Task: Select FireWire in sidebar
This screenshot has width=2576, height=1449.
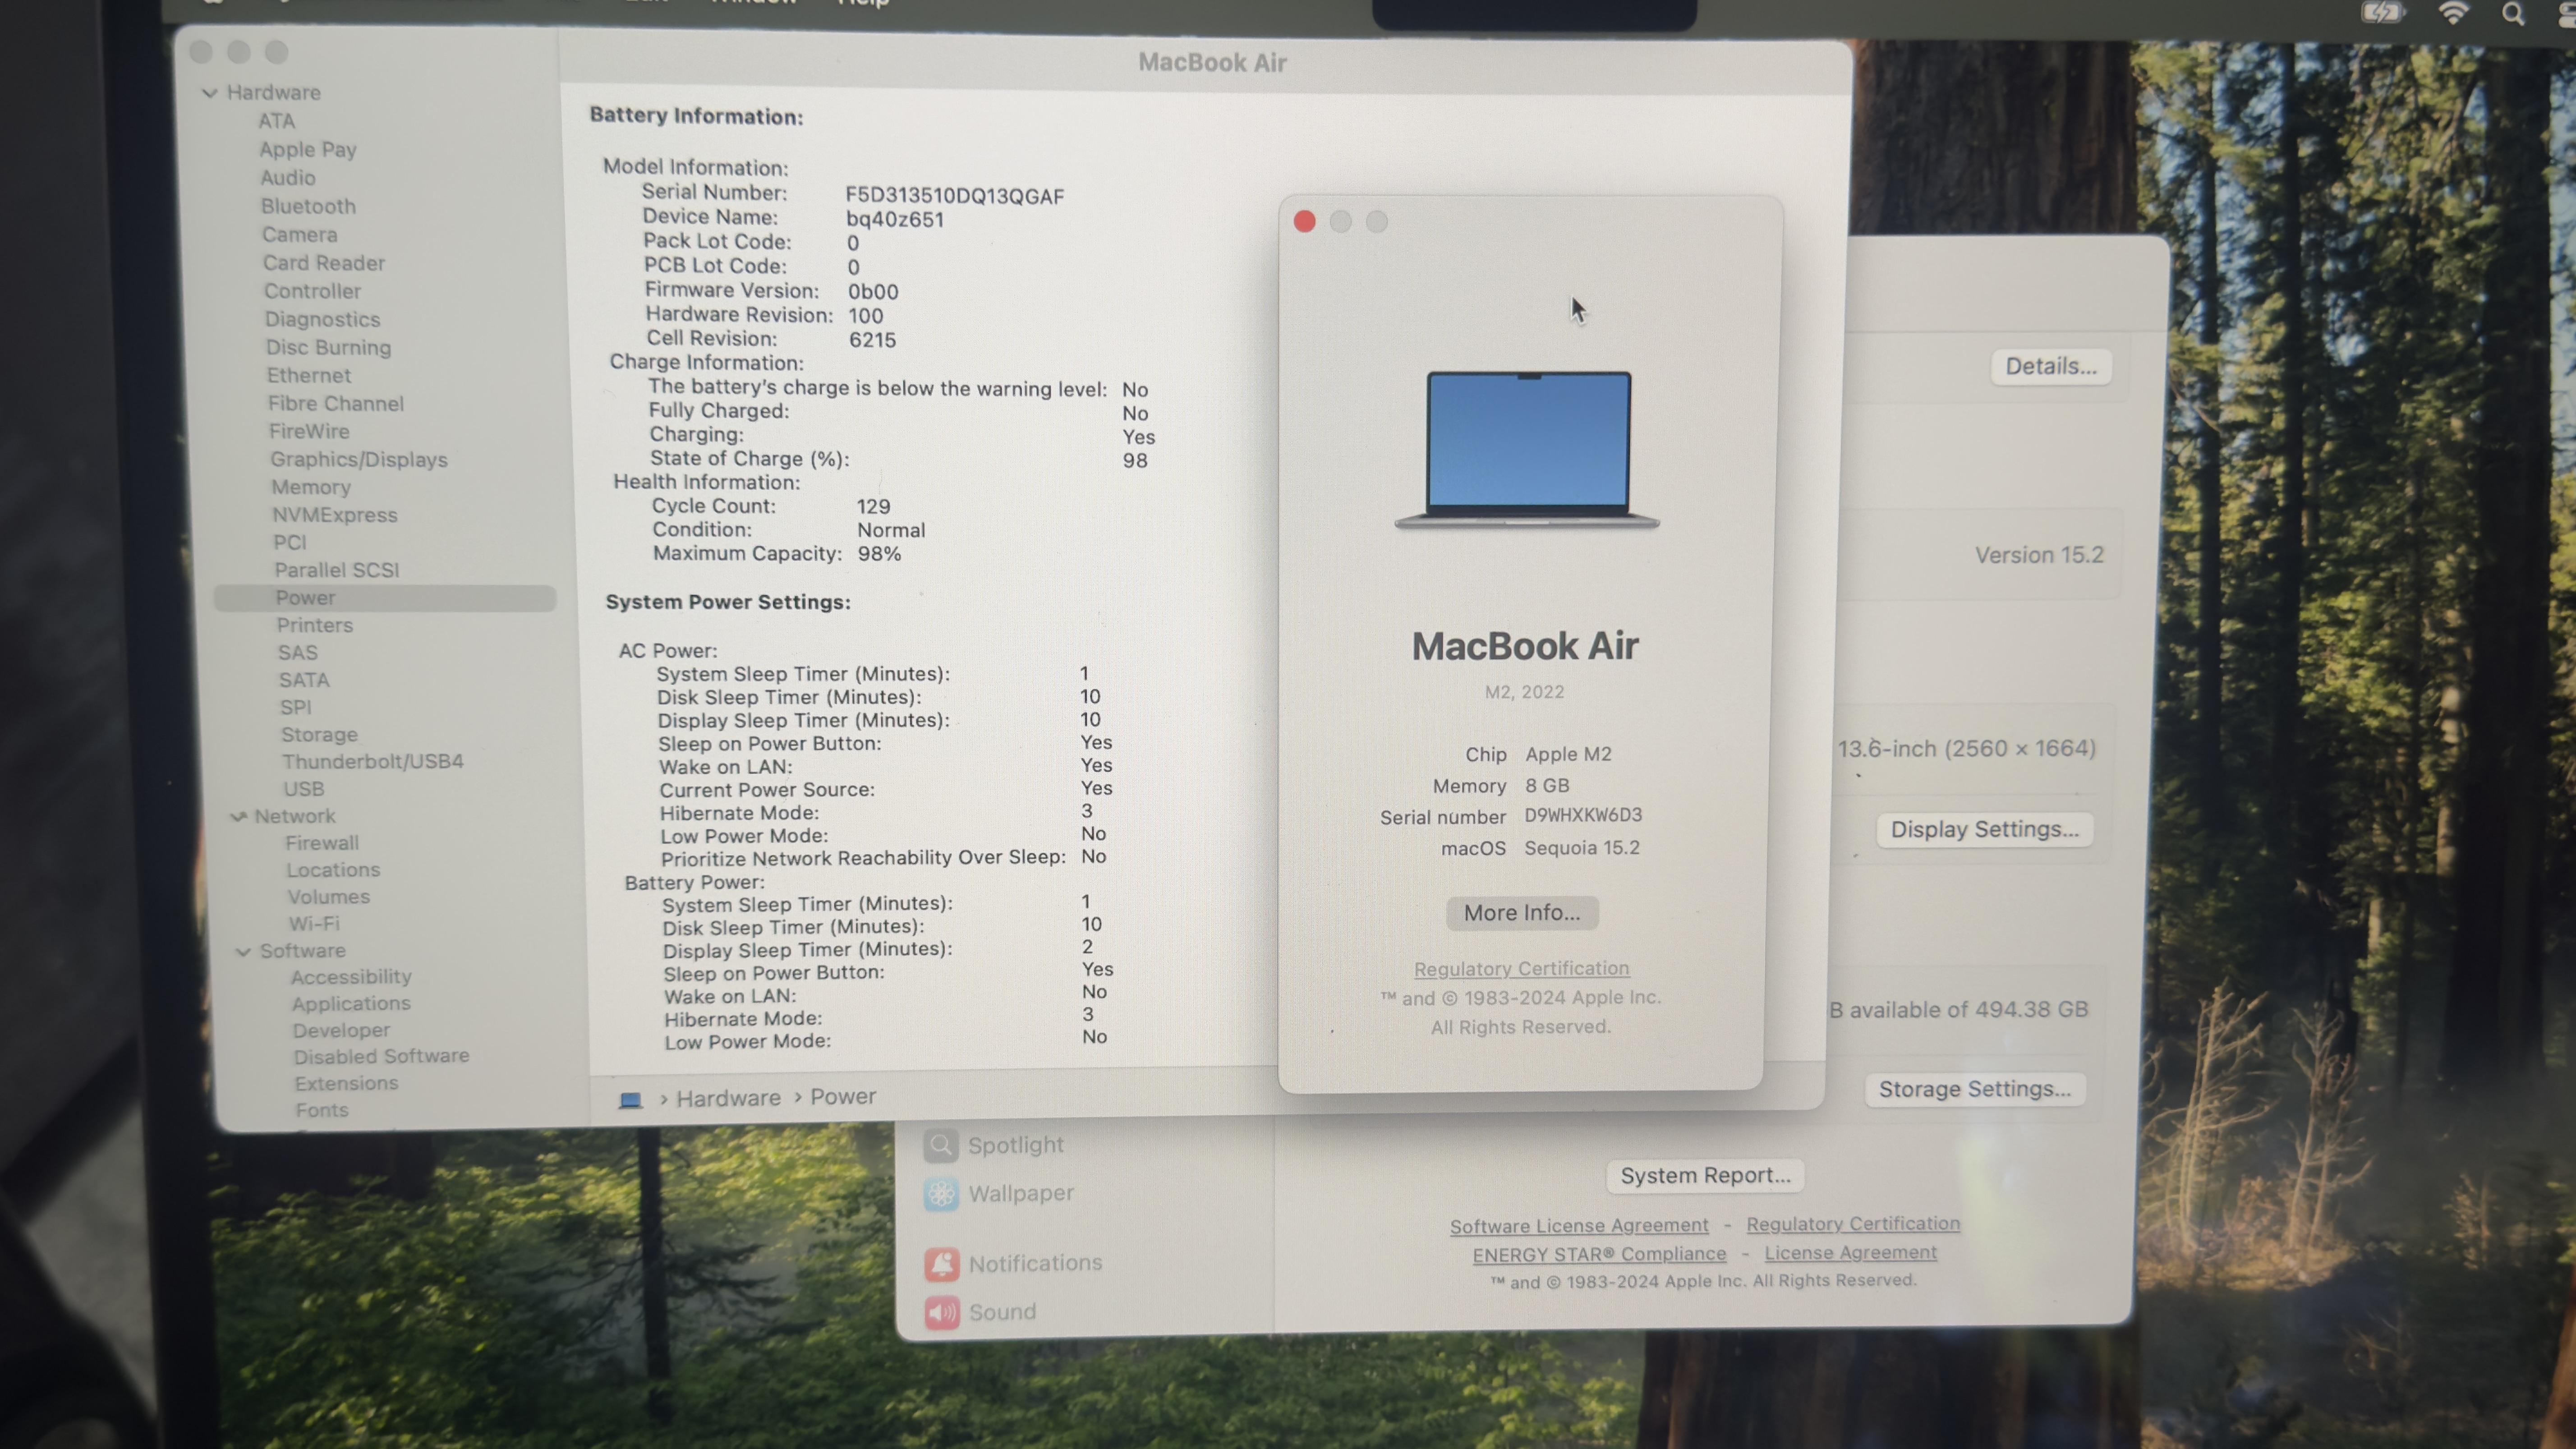Action: pos(309,432)
